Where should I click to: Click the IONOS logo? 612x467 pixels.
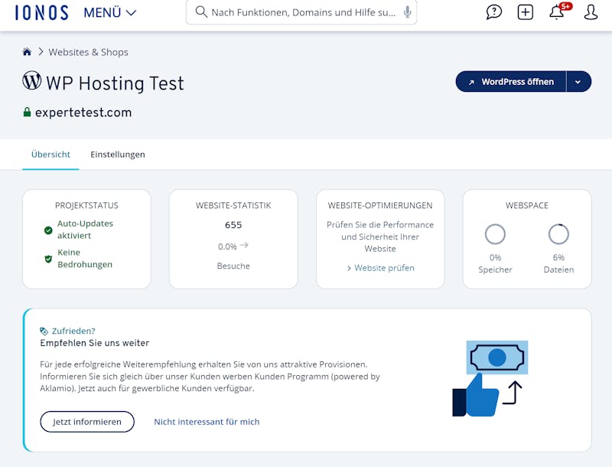[x=42, y=12]
